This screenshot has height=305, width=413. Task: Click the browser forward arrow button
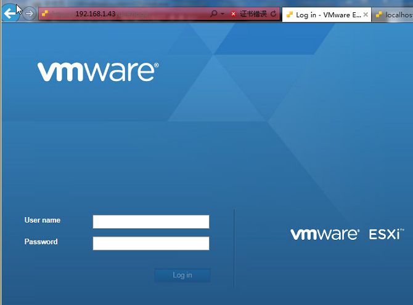click(29, 14)
